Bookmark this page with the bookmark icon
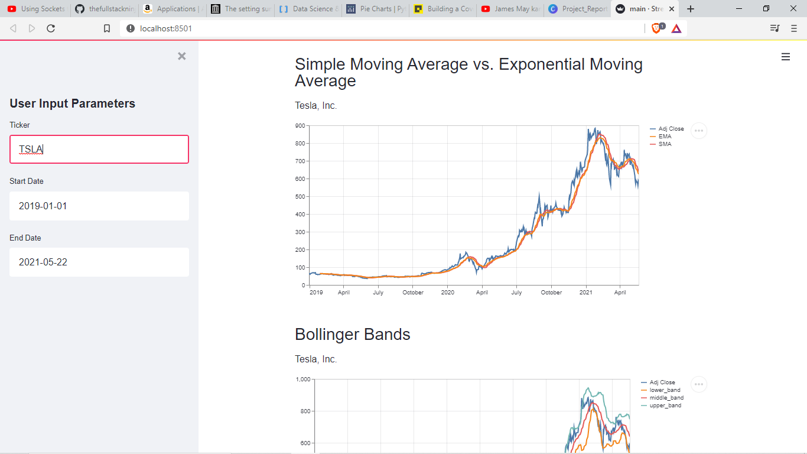 (x=107, y=28)
